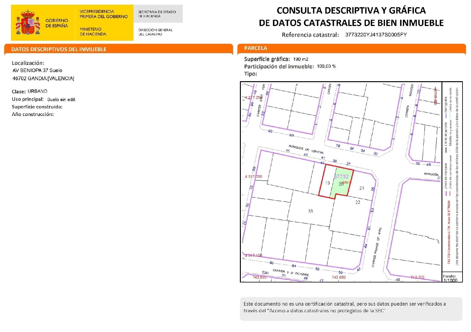Click the Spanish coat of arms emblem
Viewport: 471px width, 332px height.
(x=28, y=23)
